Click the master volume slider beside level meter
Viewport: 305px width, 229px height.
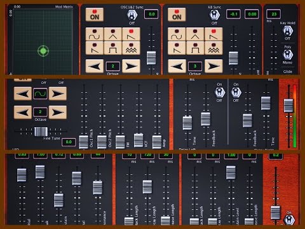point(288,106)
